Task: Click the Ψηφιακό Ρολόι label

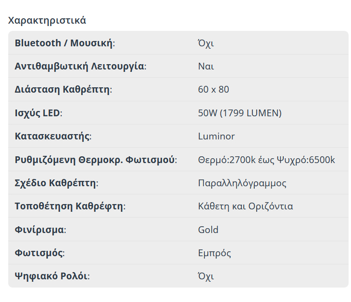Action: point(52,276)
